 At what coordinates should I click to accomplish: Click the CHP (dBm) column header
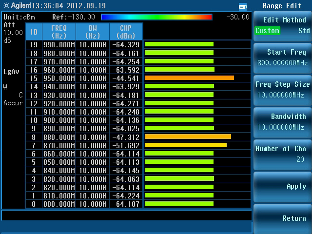point(125,32)
